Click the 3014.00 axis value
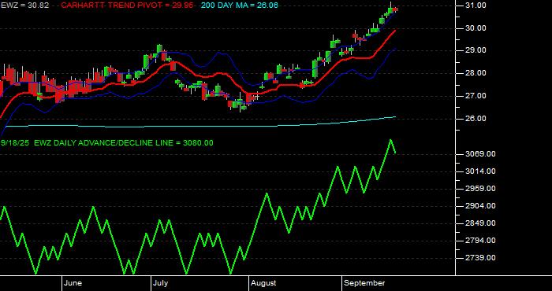 coord(480,171)
